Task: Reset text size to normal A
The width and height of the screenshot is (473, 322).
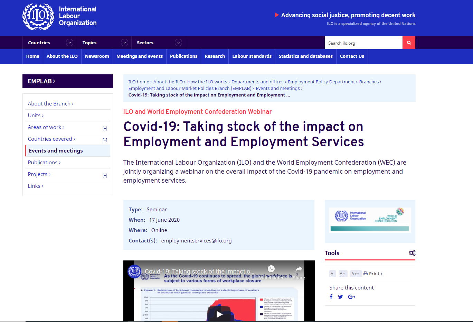Action: (332, 274)
